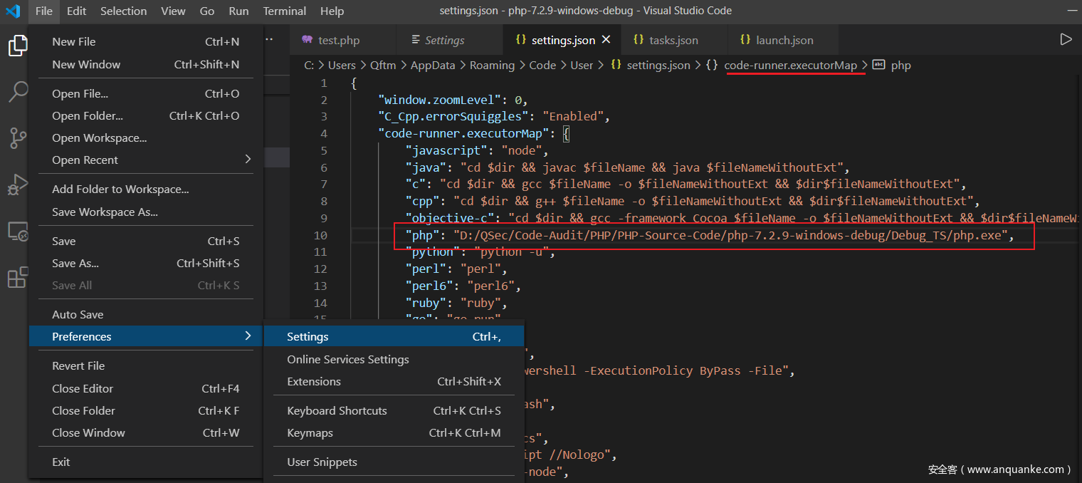Open the Explorer view in activity bar
The height and width of the screenshot is (483, 1082).
[x=17, y=46]
